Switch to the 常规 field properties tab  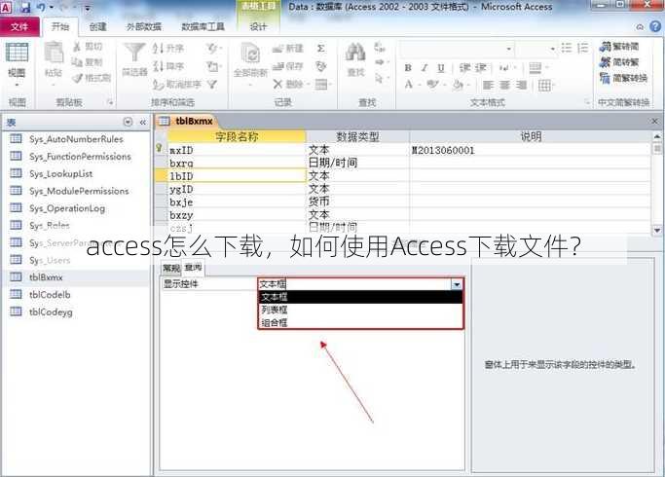171,268
